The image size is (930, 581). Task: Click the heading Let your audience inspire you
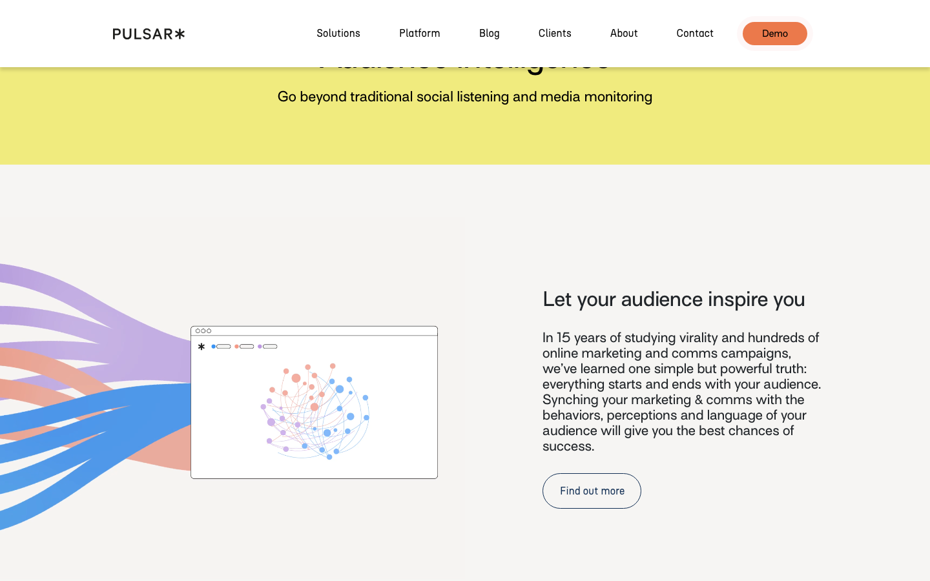674,300
